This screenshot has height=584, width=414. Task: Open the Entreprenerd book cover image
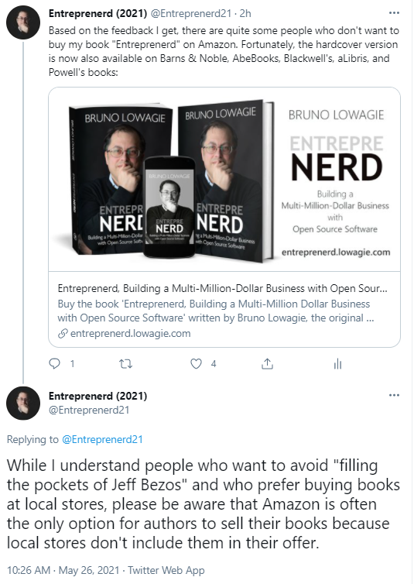coord(224,180)
